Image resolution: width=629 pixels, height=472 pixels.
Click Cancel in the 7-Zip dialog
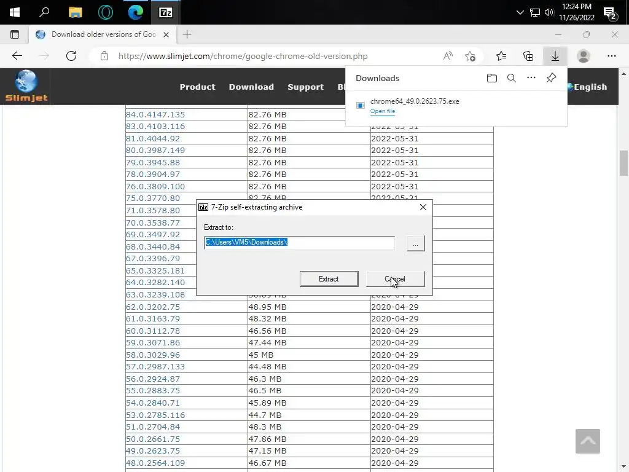pyautogui.click(x=395, y=279)
